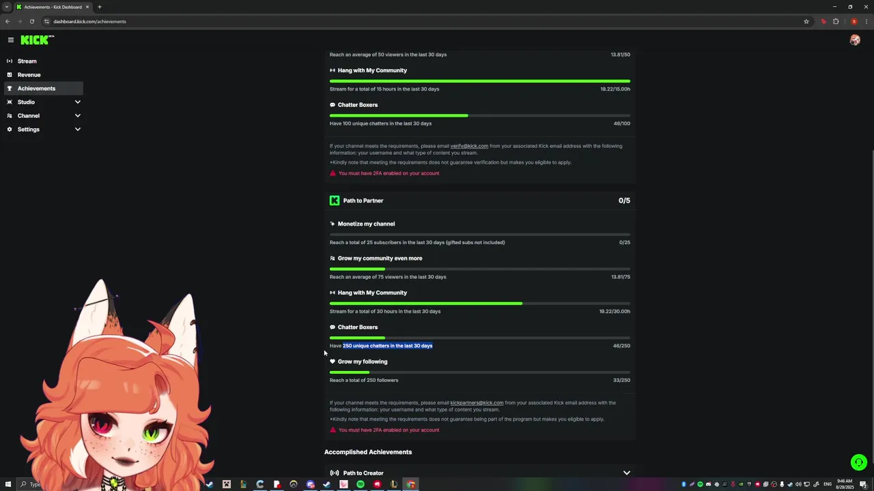The width and height of the screenshot is (874, 491).
Task: Click the Grow my following progress bar
Action: pos(480,372)
